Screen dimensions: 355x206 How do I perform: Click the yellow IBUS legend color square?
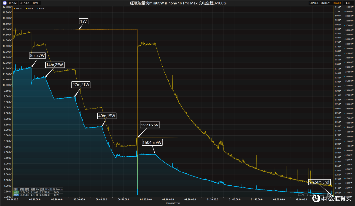click(x=27, y=8)
